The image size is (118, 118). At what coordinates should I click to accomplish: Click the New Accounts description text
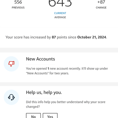pyautogui.click(x=67, y=71)
